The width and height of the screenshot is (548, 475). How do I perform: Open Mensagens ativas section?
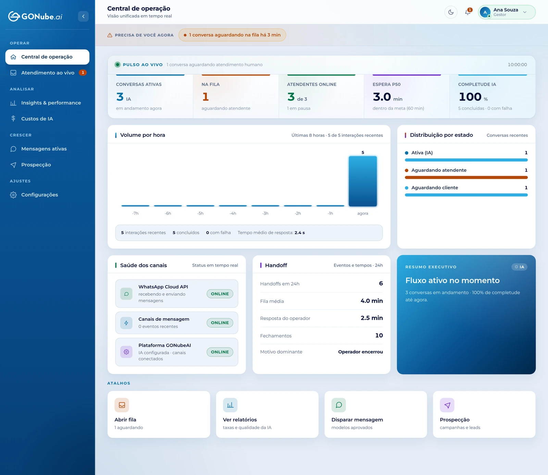click(47, 149)
